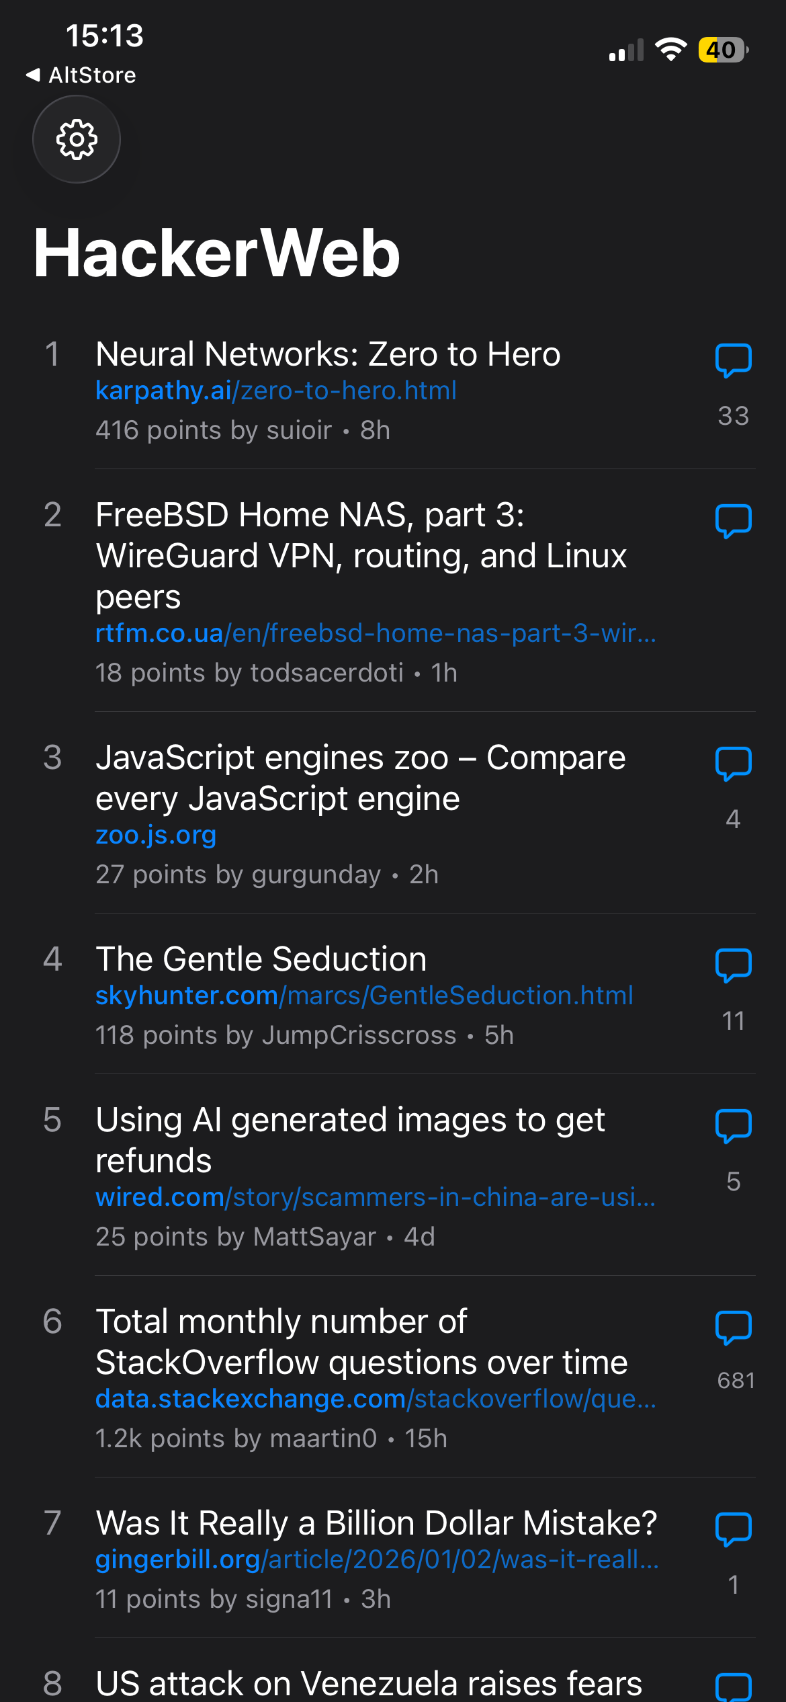Screen dimensions: 786x1702
Task: Open the karpathy.ai zero-to-hero link
Action: [275, 391]
